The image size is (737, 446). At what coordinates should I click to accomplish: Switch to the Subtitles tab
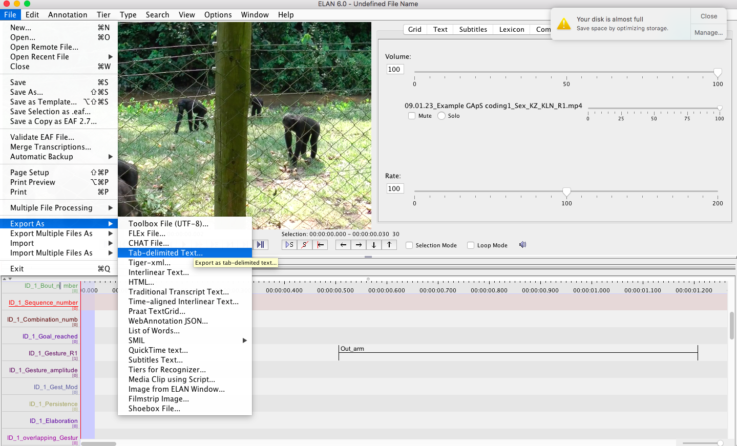coord(473,29)
